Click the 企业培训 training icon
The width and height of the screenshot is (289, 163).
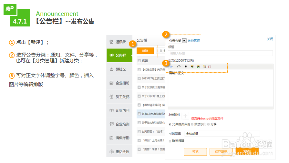tap(111, 124)
